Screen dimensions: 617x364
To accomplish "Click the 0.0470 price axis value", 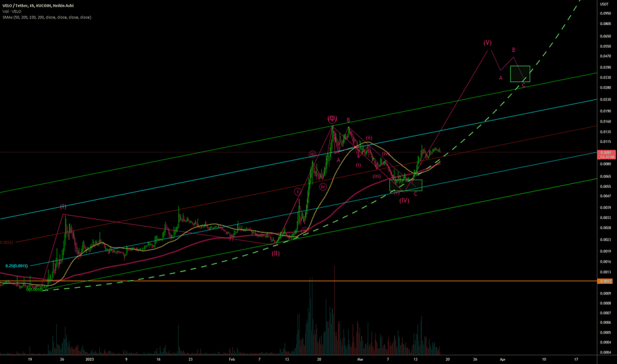I will point(605,56).
